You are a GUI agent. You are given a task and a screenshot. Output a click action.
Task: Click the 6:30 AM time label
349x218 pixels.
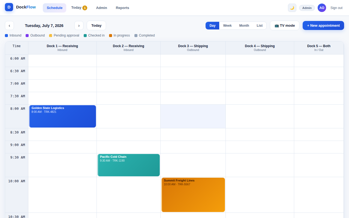(18, 71)
